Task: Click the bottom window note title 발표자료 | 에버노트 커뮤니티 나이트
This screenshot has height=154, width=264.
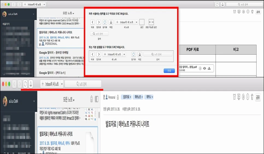Action: pyautogui.click(x=127, y=124)
